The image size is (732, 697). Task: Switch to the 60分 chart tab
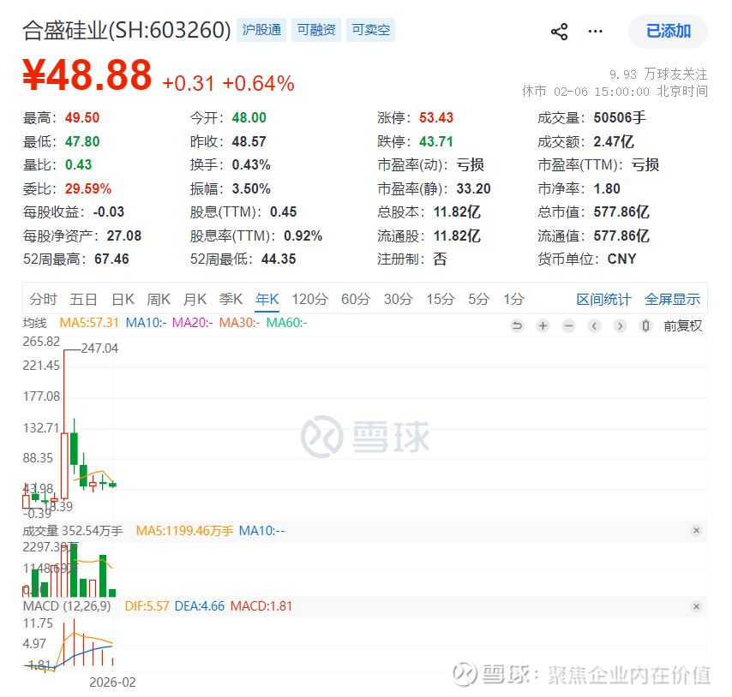click(356, 299)
